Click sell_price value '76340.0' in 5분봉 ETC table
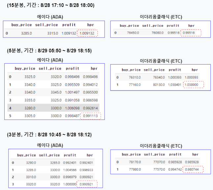The image size is (213, 190). (x=159, y=77)
